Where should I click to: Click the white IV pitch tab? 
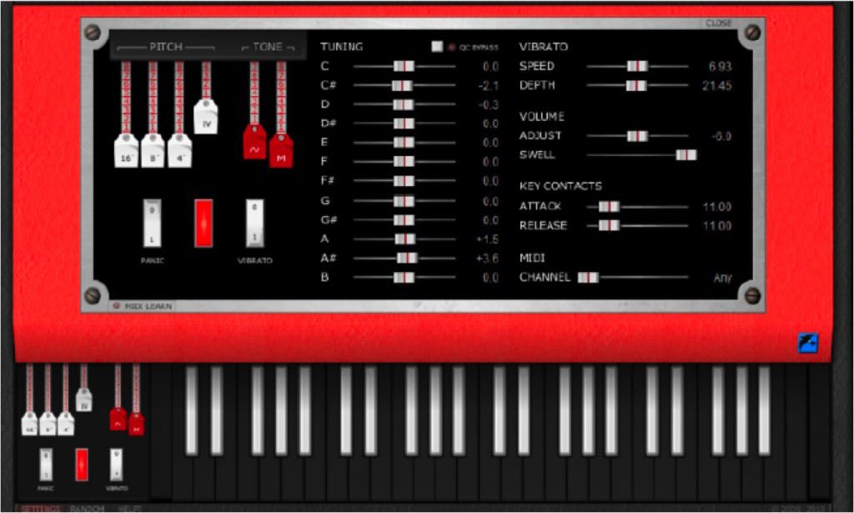(x=207, y=118)
